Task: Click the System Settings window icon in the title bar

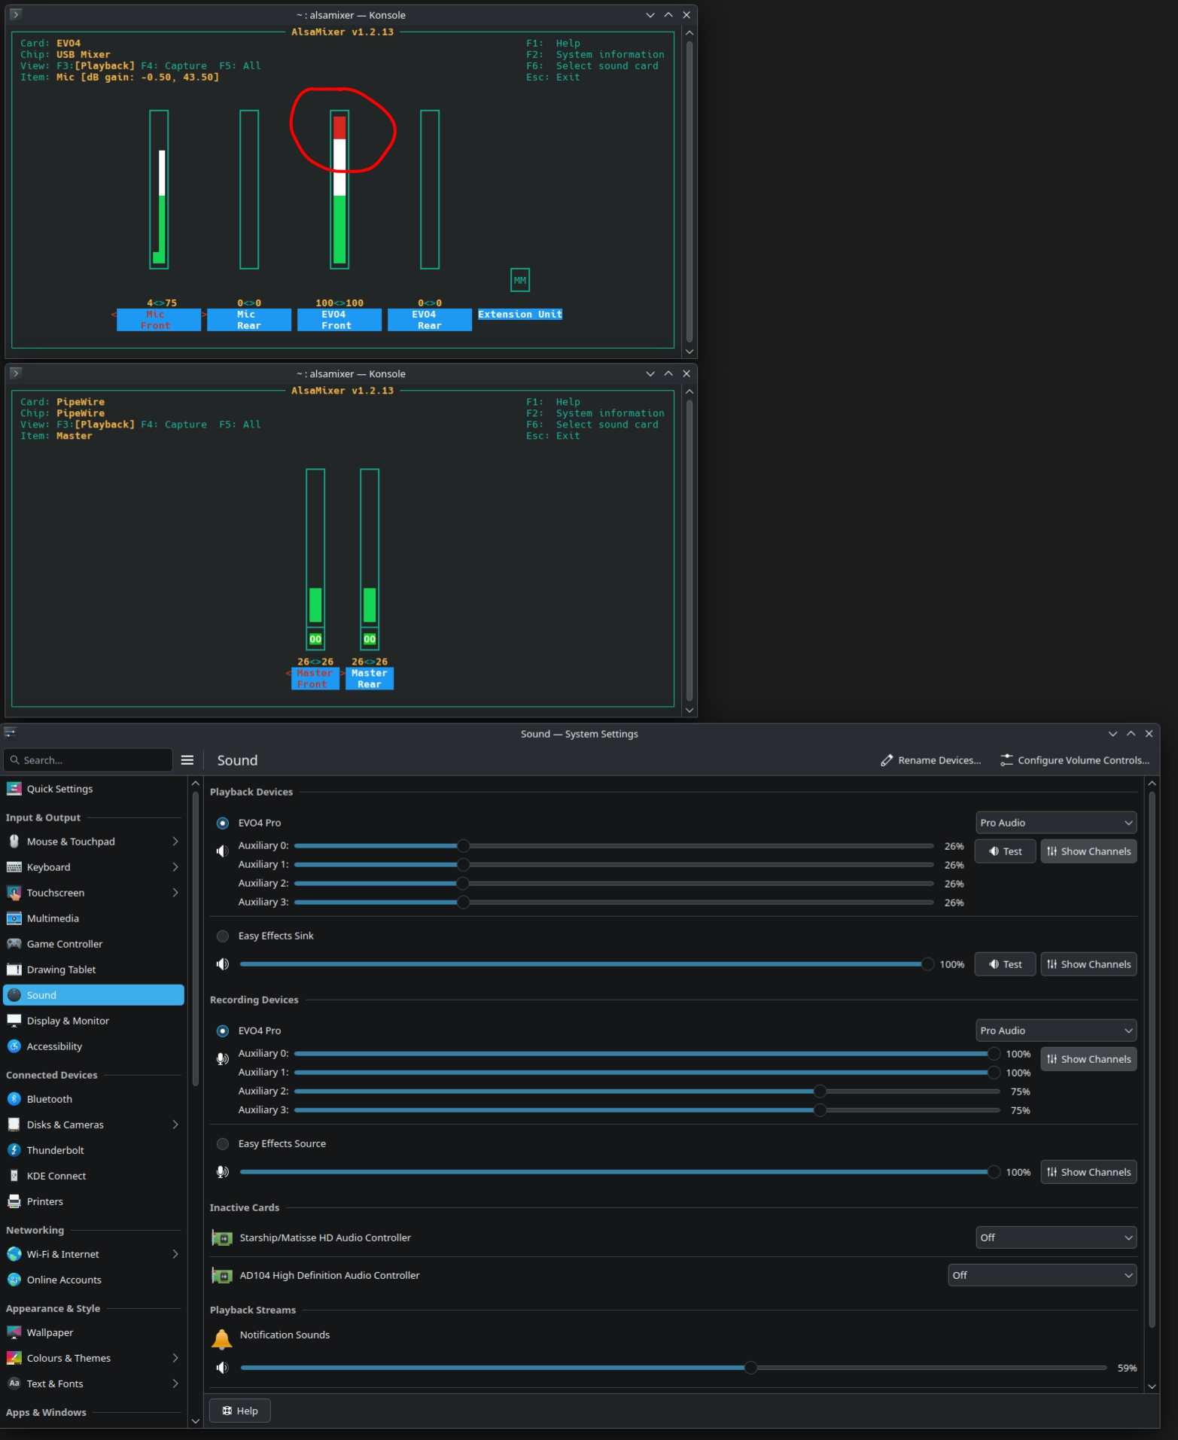Action: [11, 732]
